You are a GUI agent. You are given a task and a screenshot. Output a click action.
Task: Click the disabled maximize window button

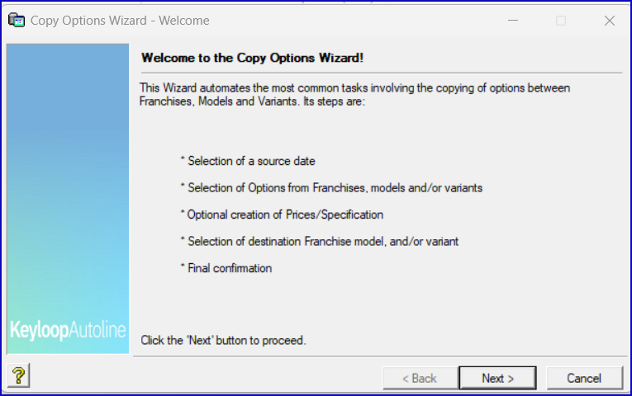pyautogui.click(x=561, y=21)
